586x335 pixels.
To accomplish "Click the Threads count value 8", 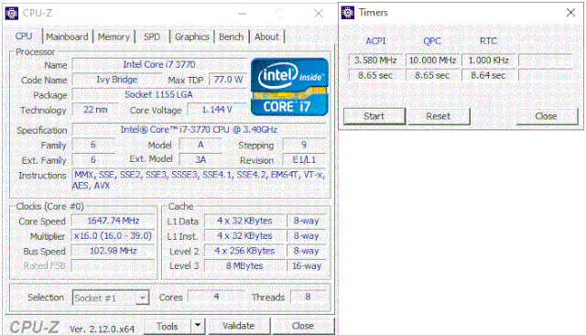I will (x=308, y=297).
